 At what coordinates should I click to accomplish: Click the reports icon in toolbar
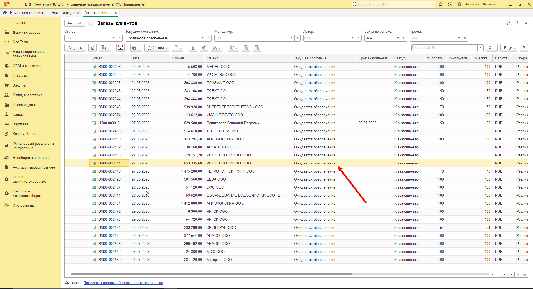(x=177, y=48)
